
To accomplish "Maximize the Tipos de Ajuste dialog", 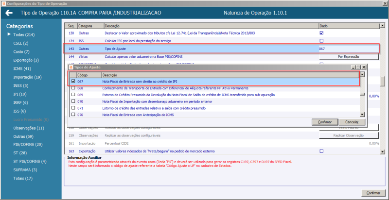I will pos(358,67).
